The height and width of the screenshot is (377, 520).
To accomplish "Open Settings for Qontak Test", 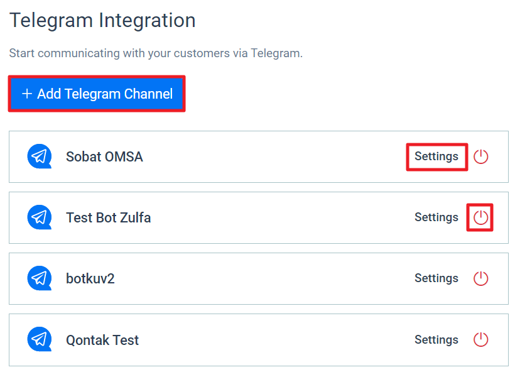I will [x=436, y=340].
